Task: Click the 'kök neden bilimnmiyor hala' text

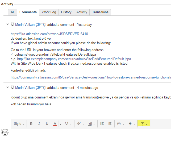Action: tap(31, 104)
